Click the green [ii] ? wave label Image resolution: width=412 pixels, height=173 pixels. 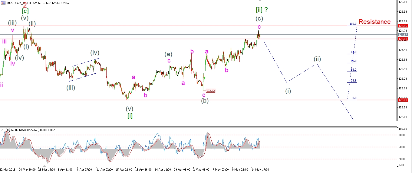pos(262,10)
